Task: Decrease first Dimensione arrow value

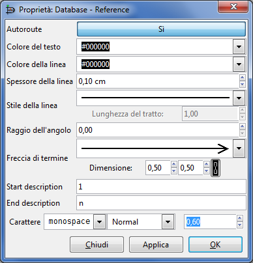Action: click(x=173, y=171)
